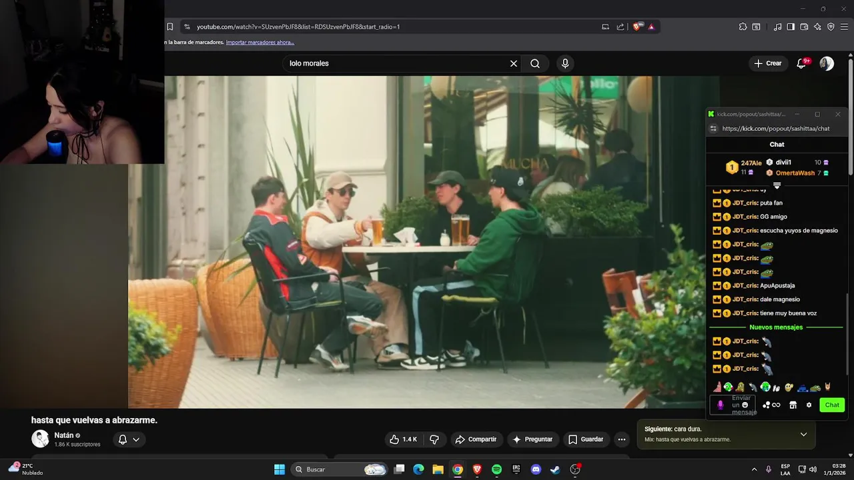This screenshot has width=854, height=480.
Task: Open Brave playlist music note icon
Action: (777, 27)
